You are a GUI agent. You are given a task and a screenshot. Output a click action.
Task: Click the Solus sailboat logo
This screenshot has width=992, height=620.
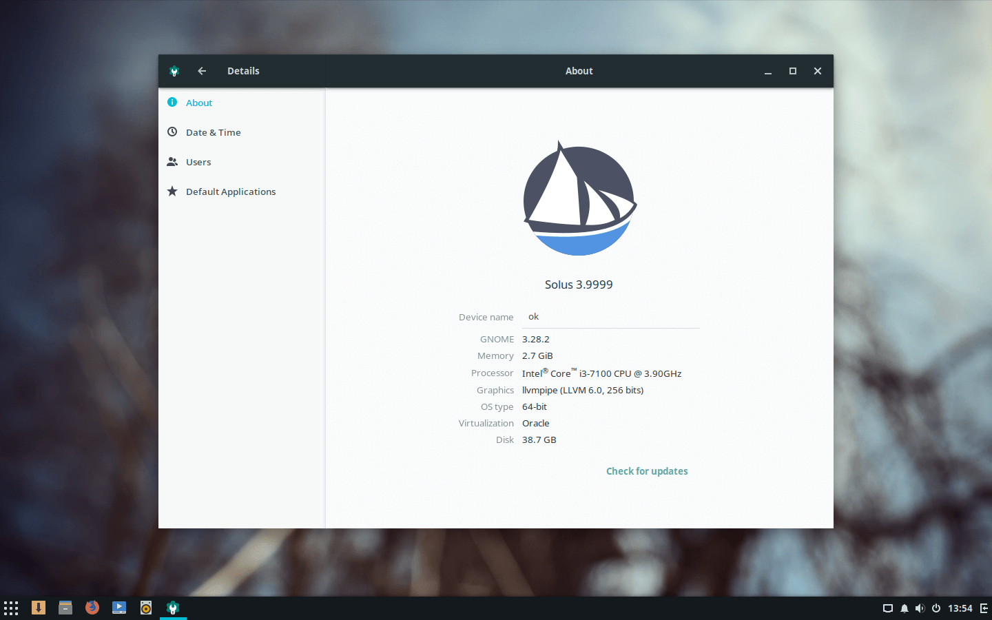579,198
